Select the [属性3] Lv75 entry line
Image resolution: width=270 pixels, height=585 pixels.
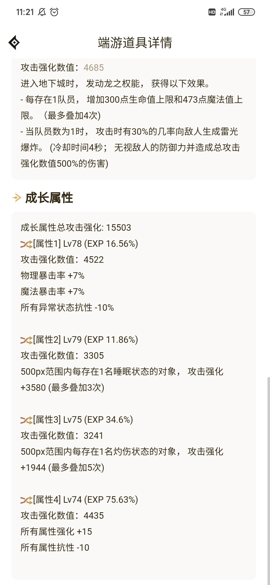[x=77, y=420]
